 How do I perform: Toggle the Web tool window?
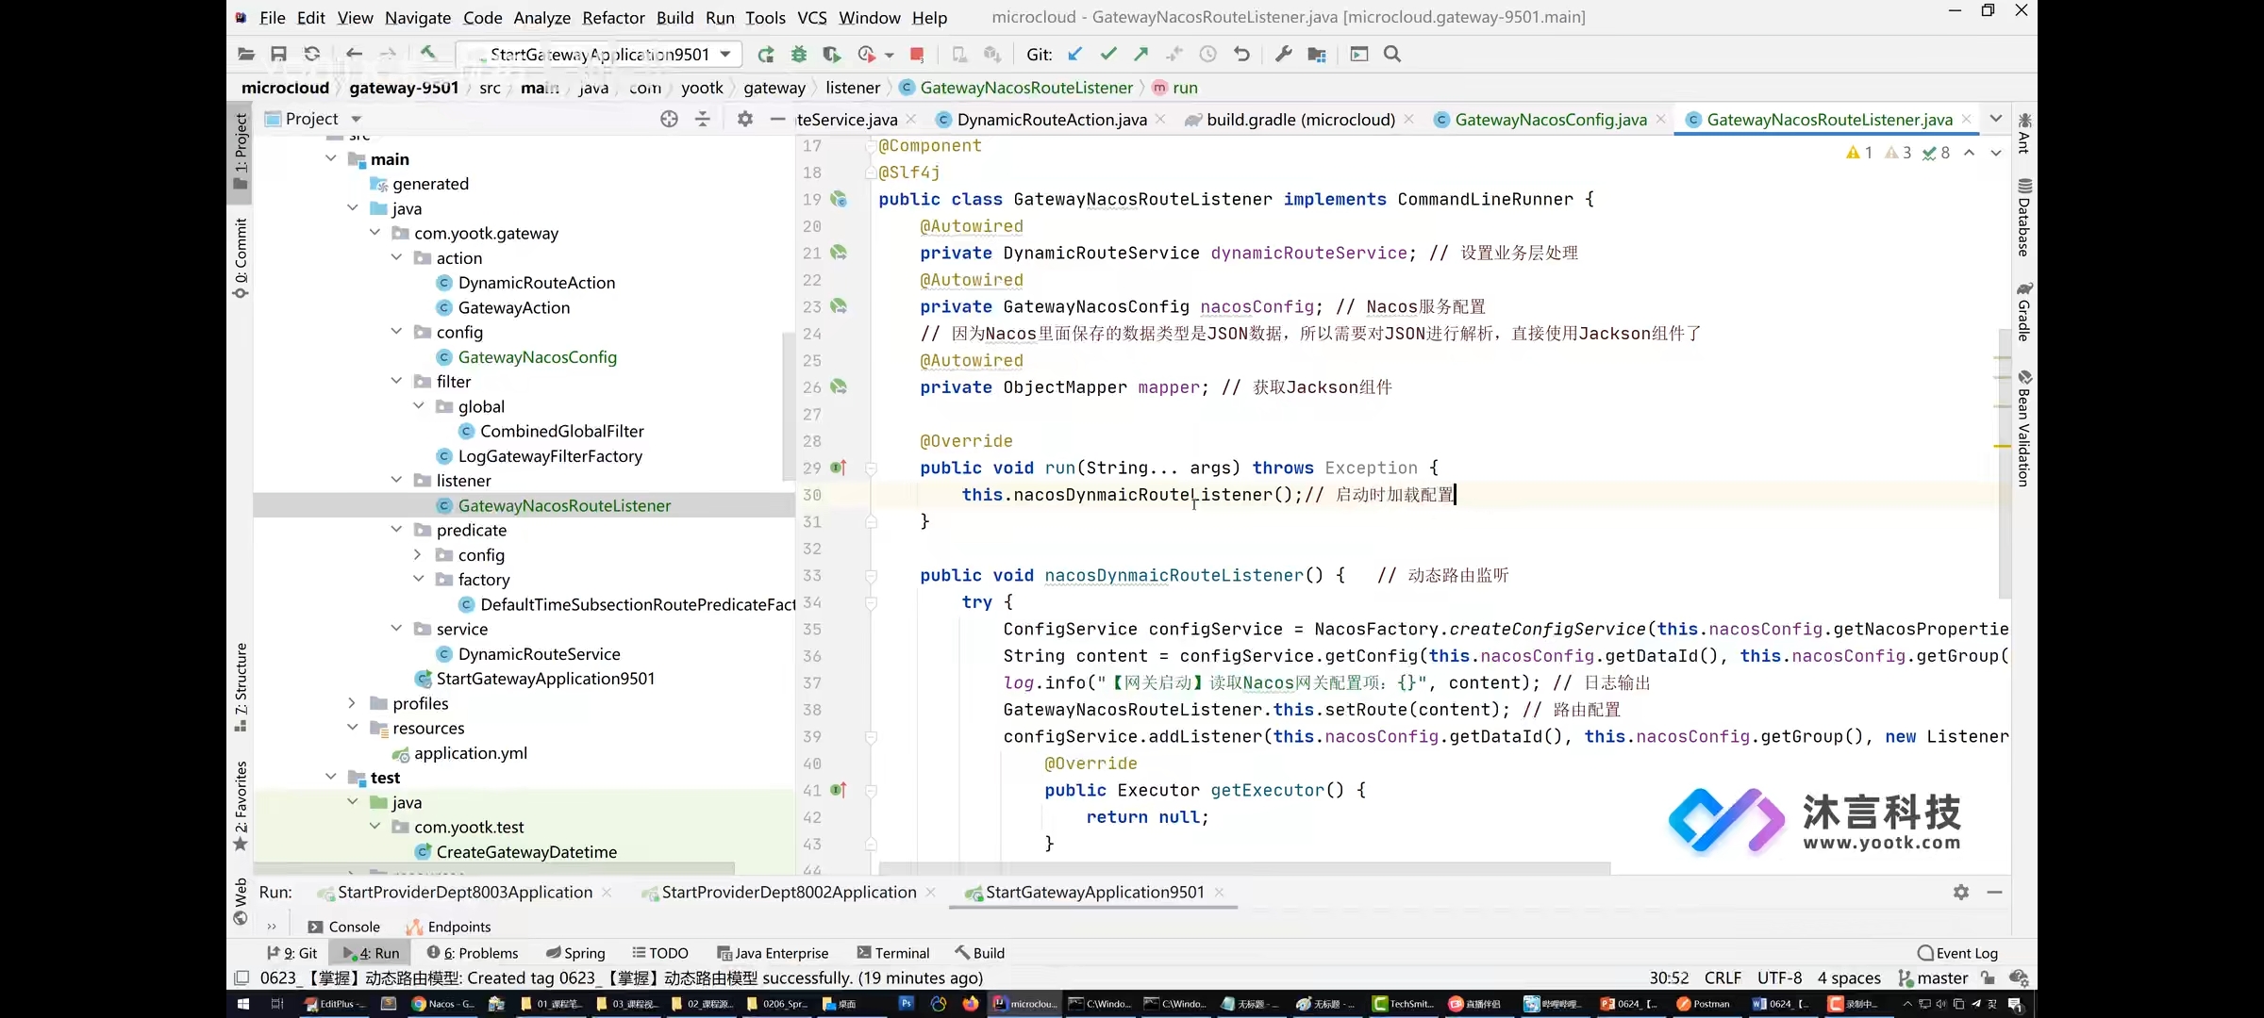(x=241, y=901)
